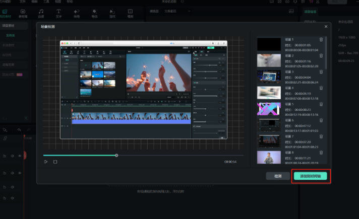Remove 场景 6 using trash icon
This screenshot has height=219, width=359.
321,120
